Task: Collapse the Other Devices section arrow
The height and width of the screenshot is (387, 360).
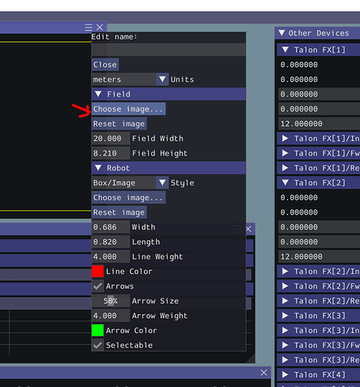Action: pos(282,33)
